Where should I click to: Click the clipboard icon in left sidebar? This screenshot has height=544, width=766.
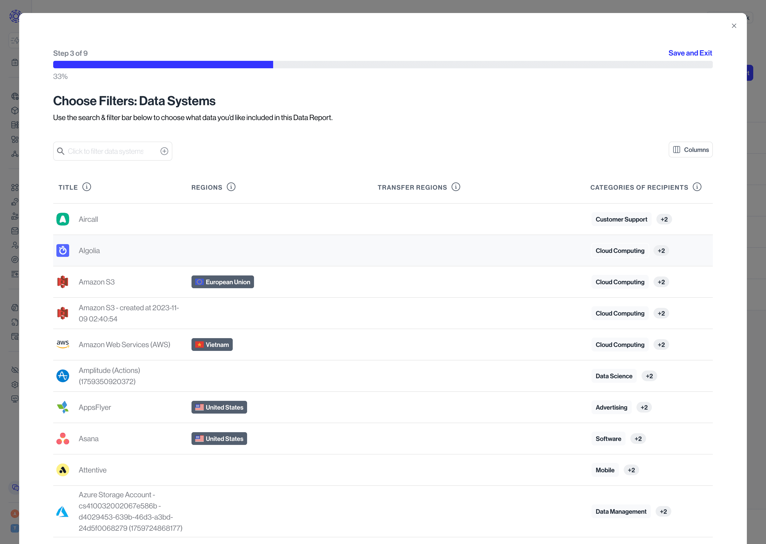15,62
